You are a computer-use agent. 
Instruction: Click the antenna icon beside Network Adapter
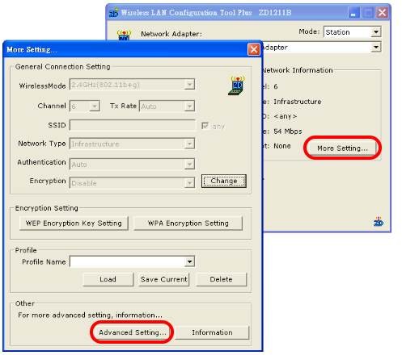pos(124,35)
